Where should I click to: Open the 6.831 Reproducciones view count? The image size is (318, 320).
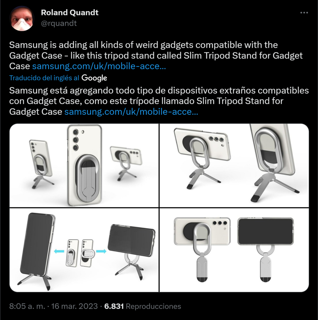(142, 306)
